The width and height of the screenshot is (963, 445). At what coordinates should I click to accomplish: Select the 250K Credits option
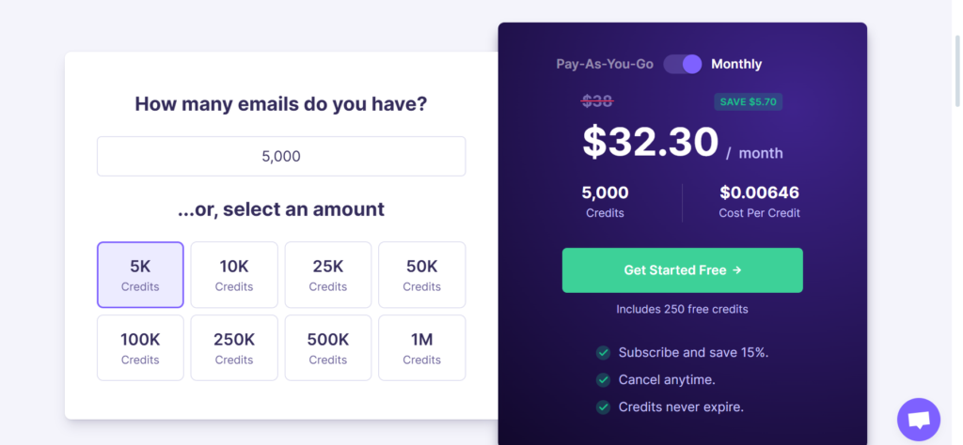(234, 347)
